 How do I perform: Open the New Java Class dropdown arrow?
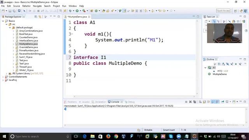click(100, 11)
